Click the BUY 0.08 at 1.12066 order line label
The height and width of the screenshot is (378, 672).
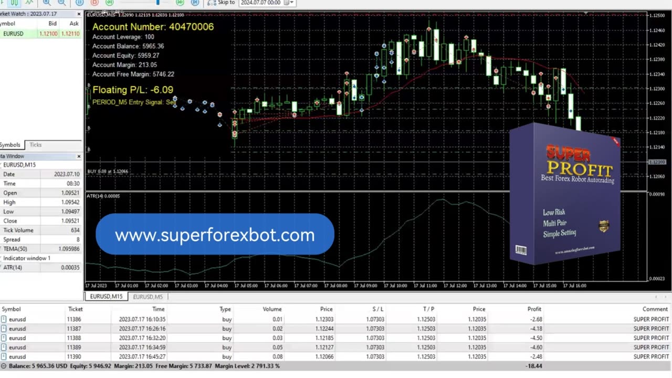[x=108, y=171]
